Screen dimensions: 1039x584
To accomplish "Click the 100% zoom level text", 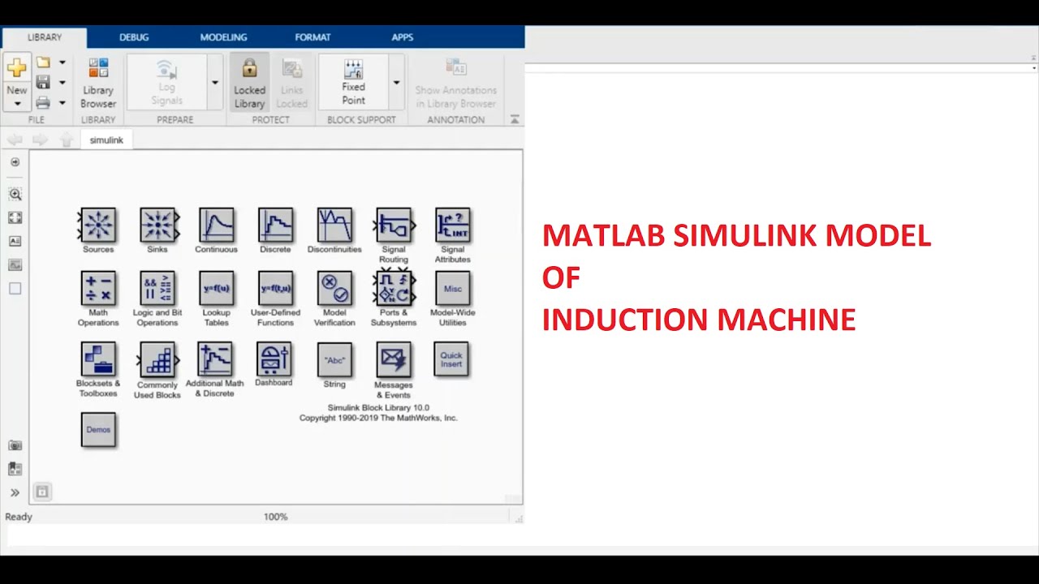I will pos(275,517).
